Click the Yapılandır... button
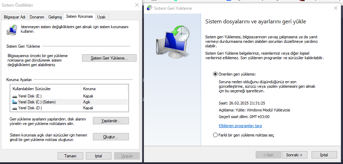 pos(111,121)
